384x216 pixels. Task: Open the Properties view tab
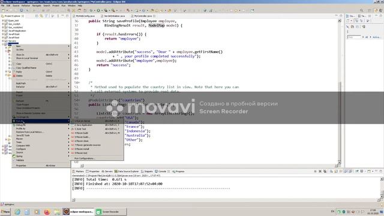92,172
